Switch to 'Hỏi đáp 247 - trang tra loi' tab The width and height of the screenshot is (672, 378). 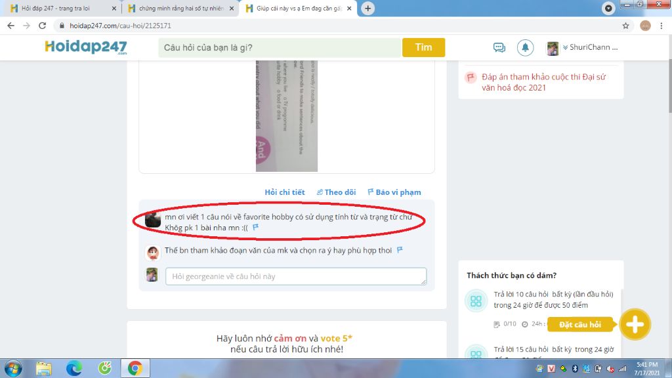pos(56,8)
